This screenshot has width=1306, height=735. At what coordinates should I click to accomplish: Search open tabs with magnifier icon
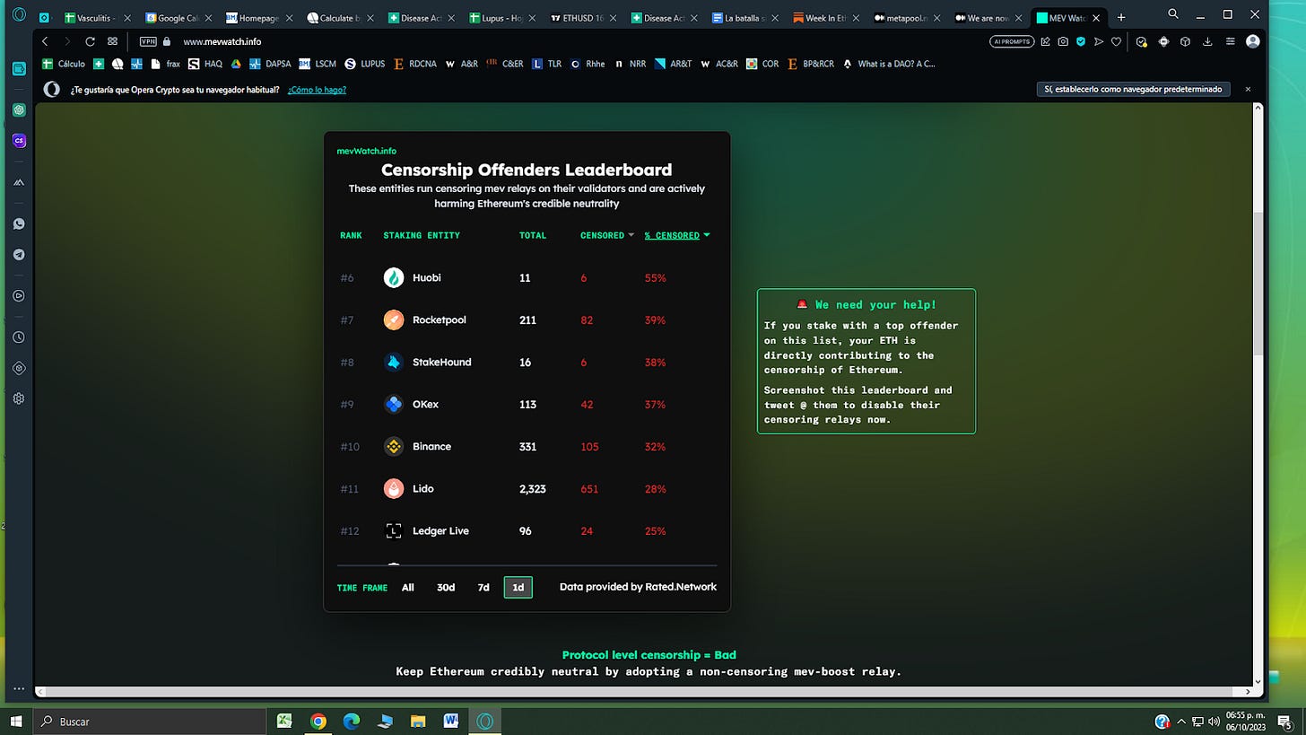pos(1173,14)
